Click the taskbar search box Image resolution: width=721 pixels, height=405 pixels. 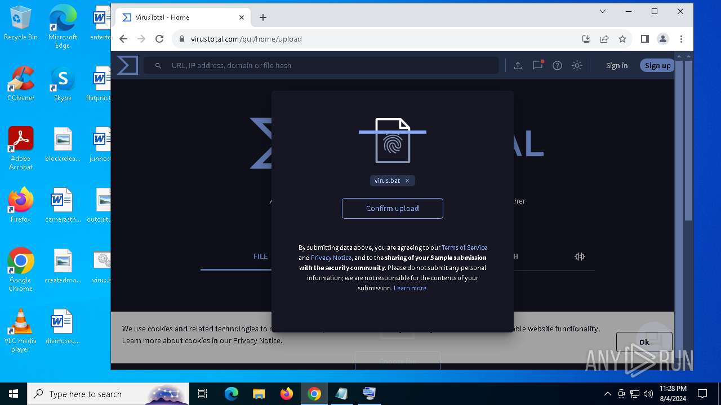point(108,394)
